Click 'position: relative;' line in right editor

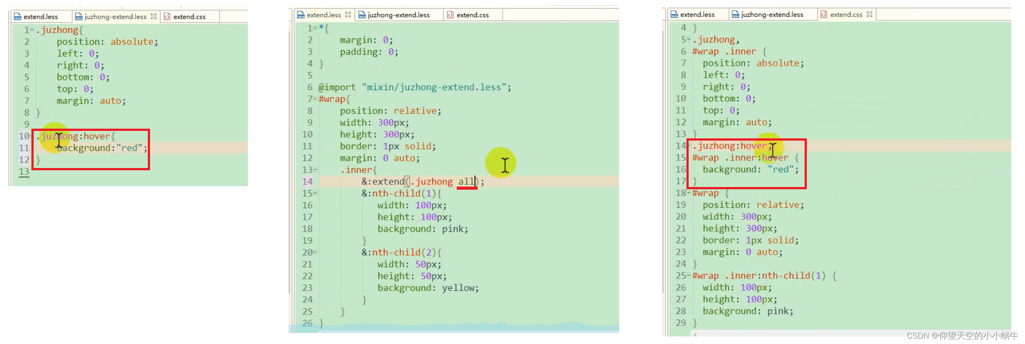coord(753,205)
